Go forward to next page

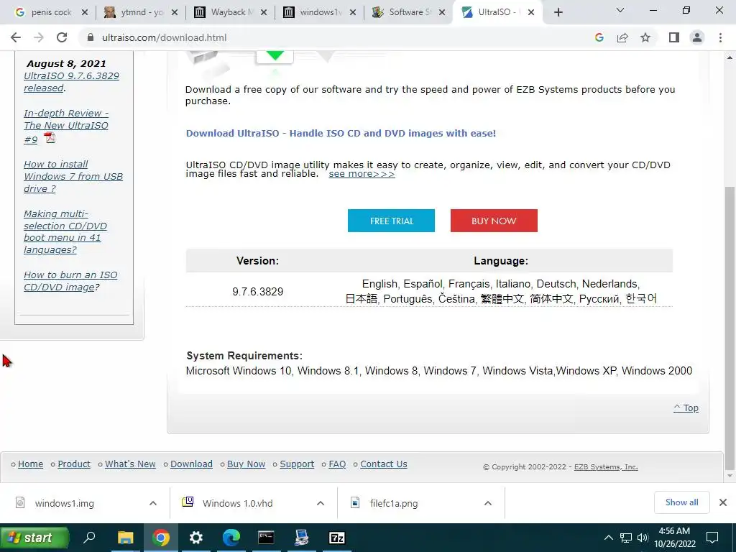click(39, 37)
